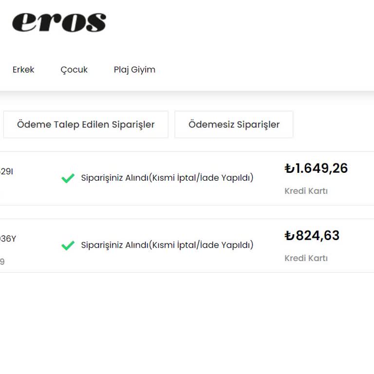Open order number ending in 29I
The height and width of the screenshot is (374, 374).
coord(6,171)
